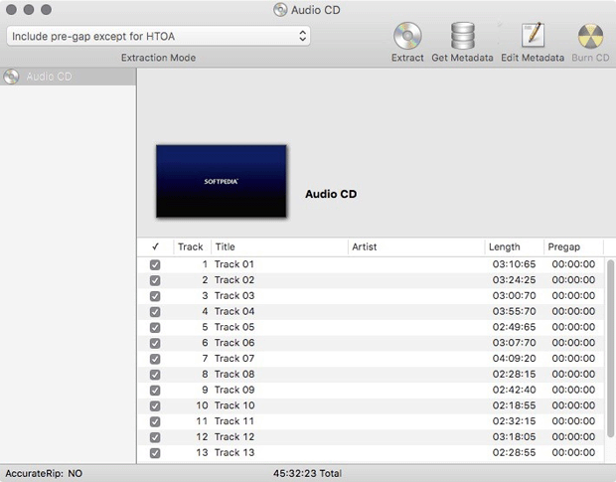Toggle the Track 10 checkbox

click(155, 406)
